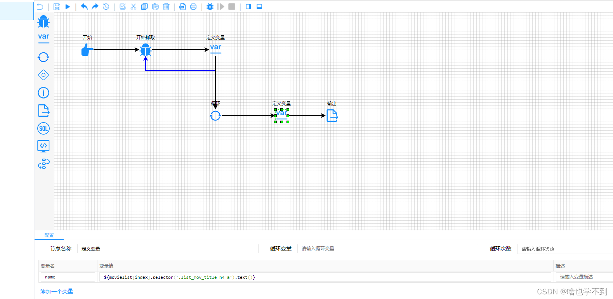613x299 pixels.
Task: Select the code function node in sidebar
Action: pos(43,146)
